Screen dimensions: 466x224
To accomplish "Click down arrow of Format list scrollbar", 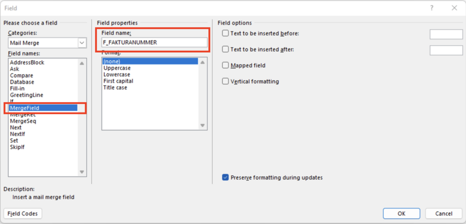I will 203,125.
